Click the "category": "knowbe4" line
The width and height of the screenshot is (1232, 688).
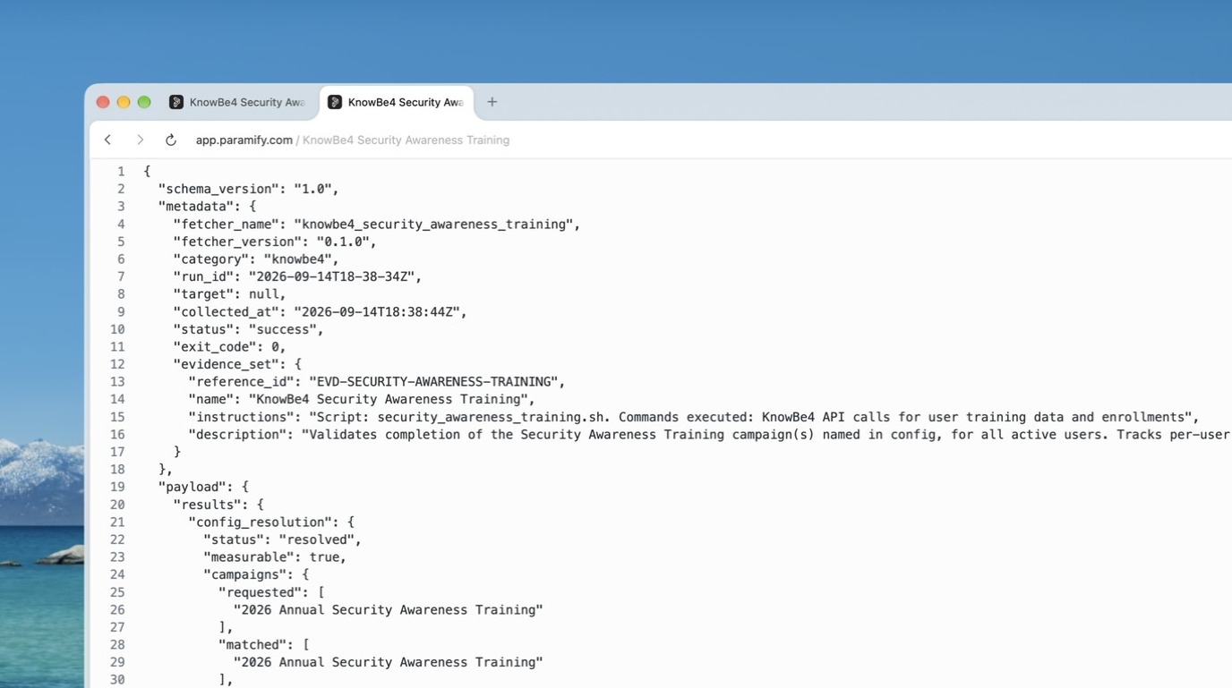[255, 259]
